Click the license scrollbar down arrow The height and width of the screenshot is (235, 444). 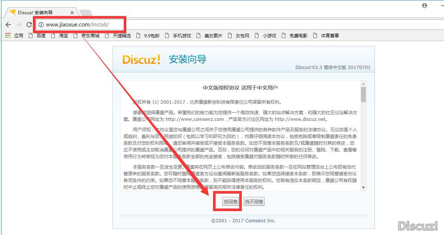363,188
